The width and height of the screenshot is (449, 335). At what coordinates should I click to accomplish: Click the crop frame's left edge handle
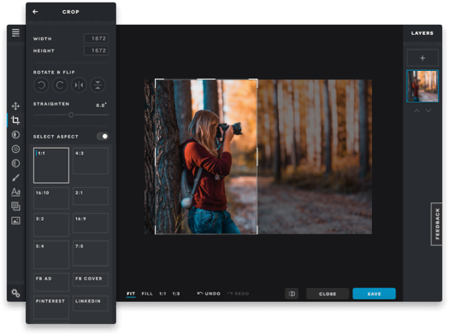coord(155,156)
